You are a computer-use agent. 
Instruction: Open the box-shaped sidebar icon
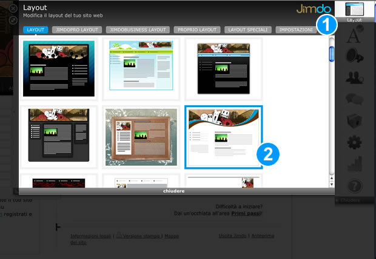[x=354, y=120]
